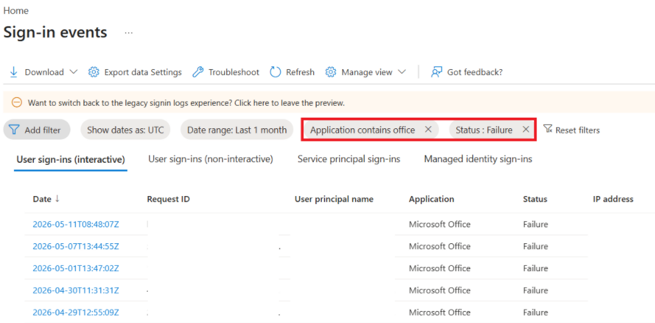This screenshot has width=655, height=323.
Task: Select the User sign-ins (interactive) tab
Action: tap(70, 159)
